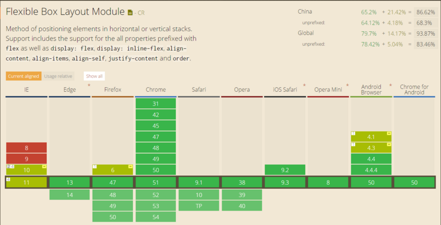Click the asterisk next to Android Browser header
Viewport: 441px width, 225px height.
(x=390, y=85)
